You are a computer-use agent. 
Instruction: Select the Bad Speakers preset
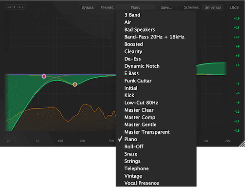[x=156, y=30]
